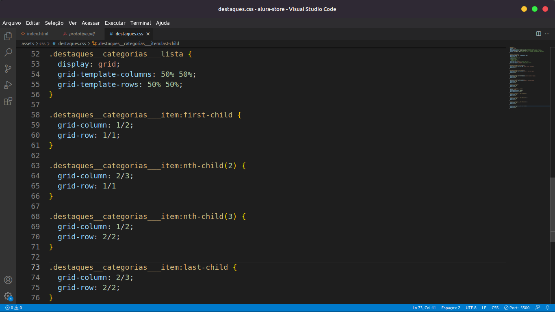Click line number 73 in gutter
The width and height of the screenshot is (555, 312).
tap(35, 267)
